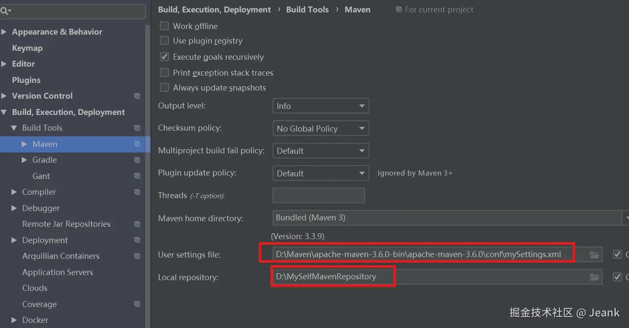
Task: Select Plugins in the settings tree
Action: (26, 80)
